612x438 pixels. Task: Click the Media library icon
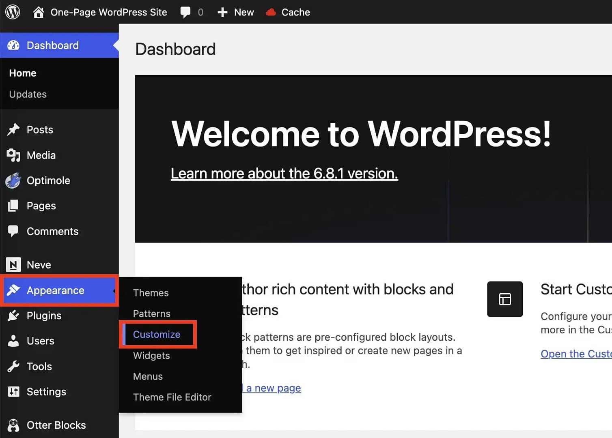pos(13,155)
